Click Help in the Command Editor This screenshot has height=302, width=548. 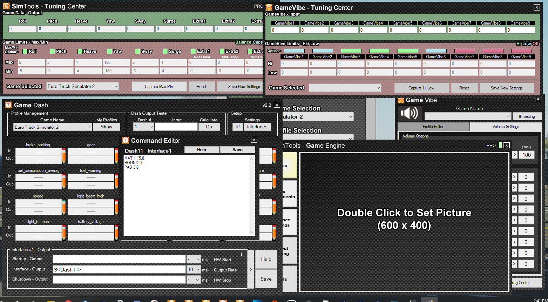pyautogui.click(x=202, y=150)
